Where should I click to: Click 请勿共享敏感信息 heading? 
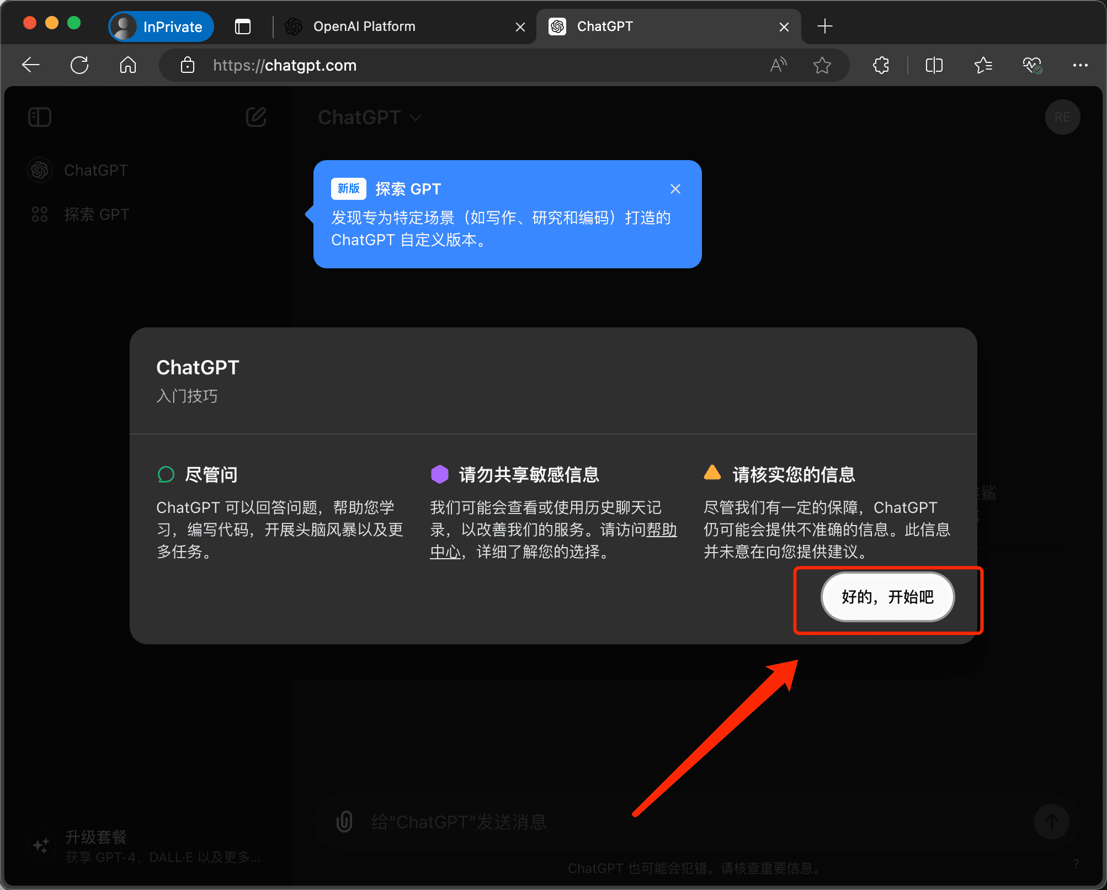tap(529, 474)
